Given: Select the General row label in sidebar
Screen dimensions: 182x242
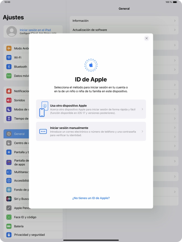Looking at the screenshot, I should click(x=19, y=134).
